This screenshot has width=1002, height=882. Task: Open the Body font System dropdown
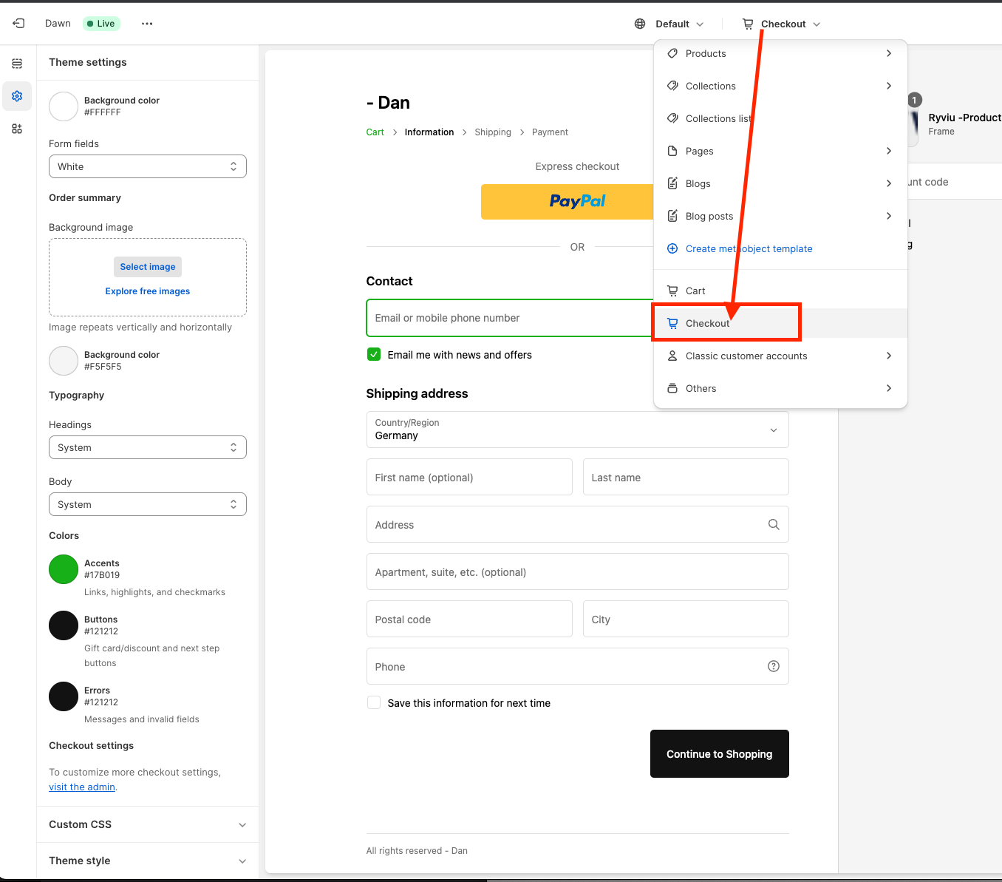tap(148, 504)
